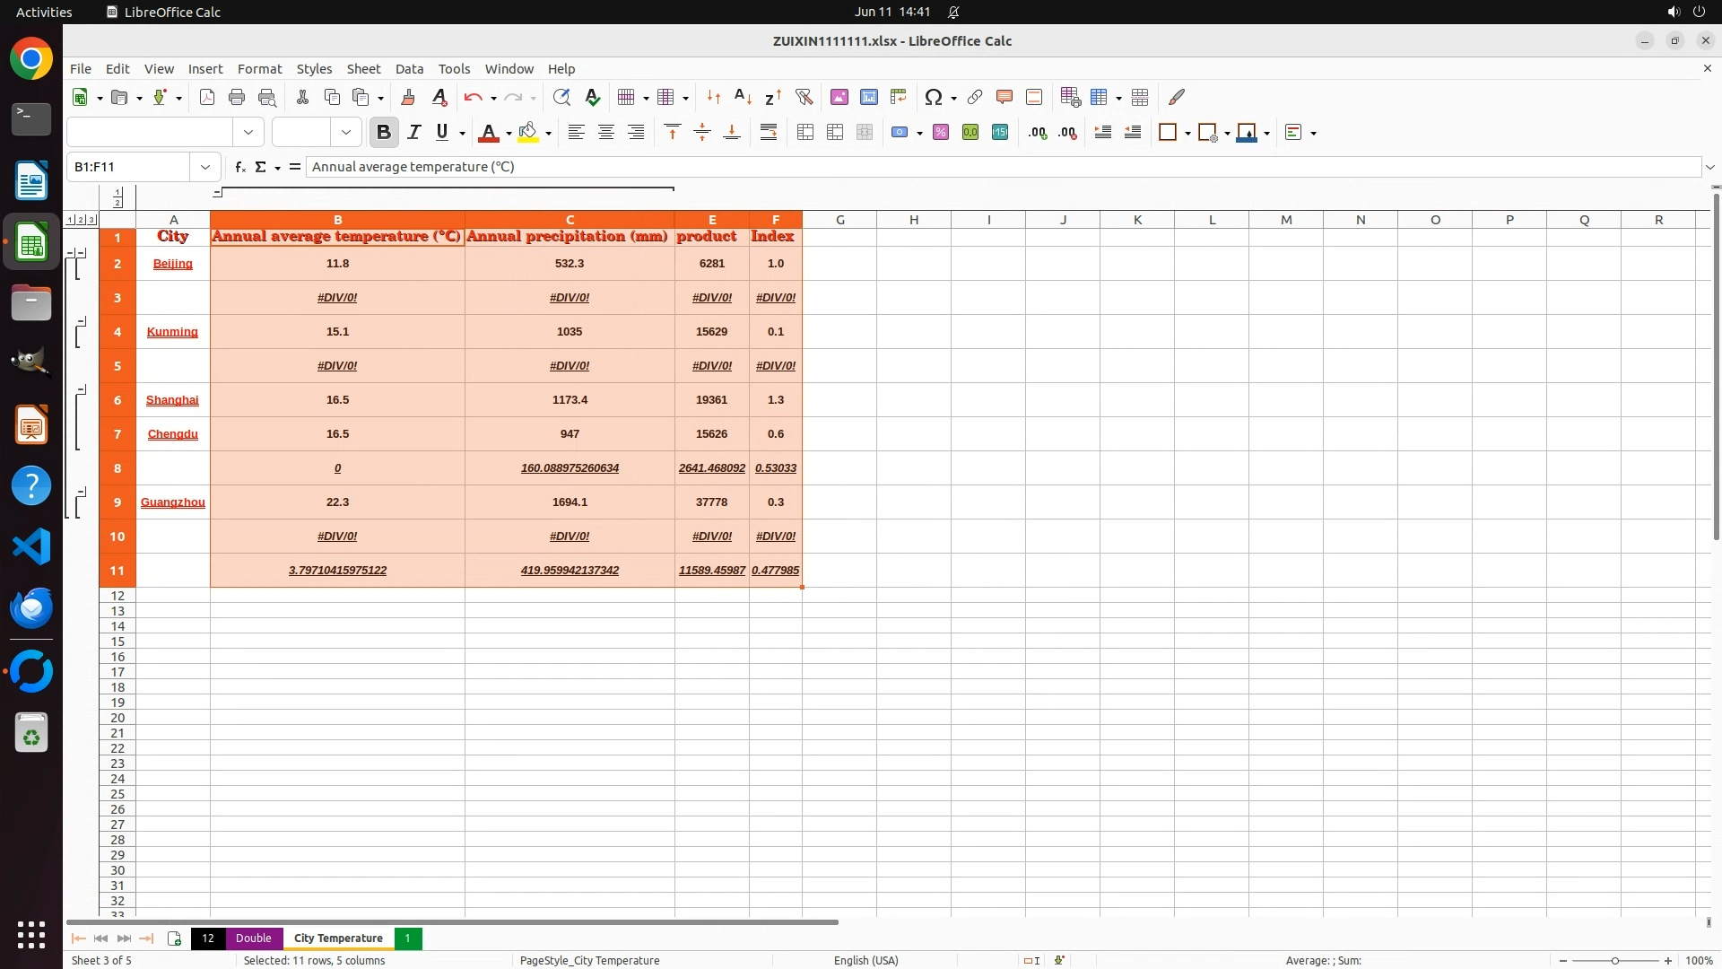1722x969 pixels.
Task: Open the Borders dropdown arrow
Action: point(1187,133)
